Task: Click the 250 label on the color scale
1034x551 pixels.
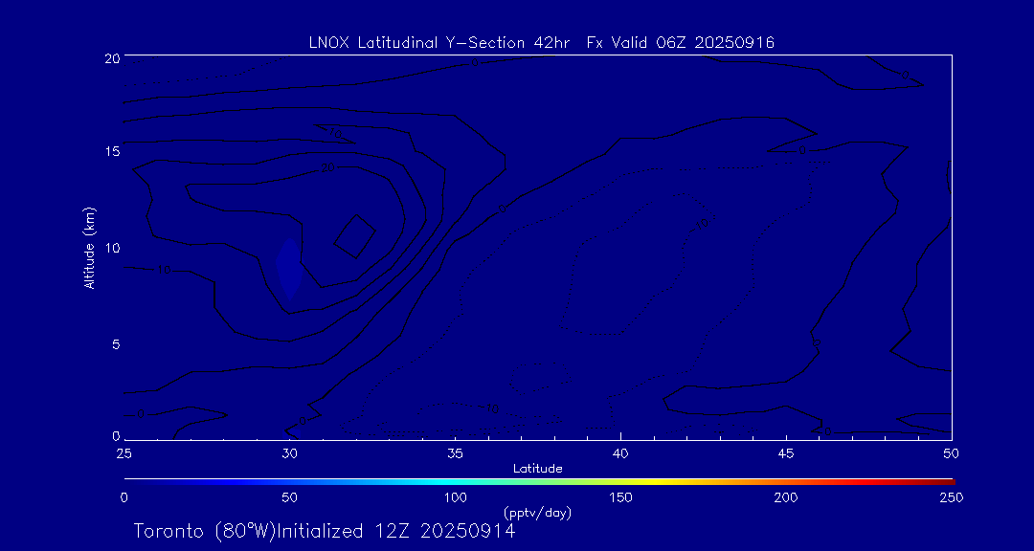Action: (951, 497)
